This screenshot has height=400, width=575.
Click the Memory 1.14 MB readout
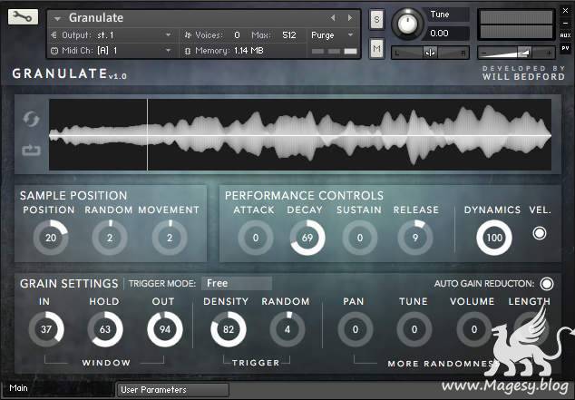(249, 51)
